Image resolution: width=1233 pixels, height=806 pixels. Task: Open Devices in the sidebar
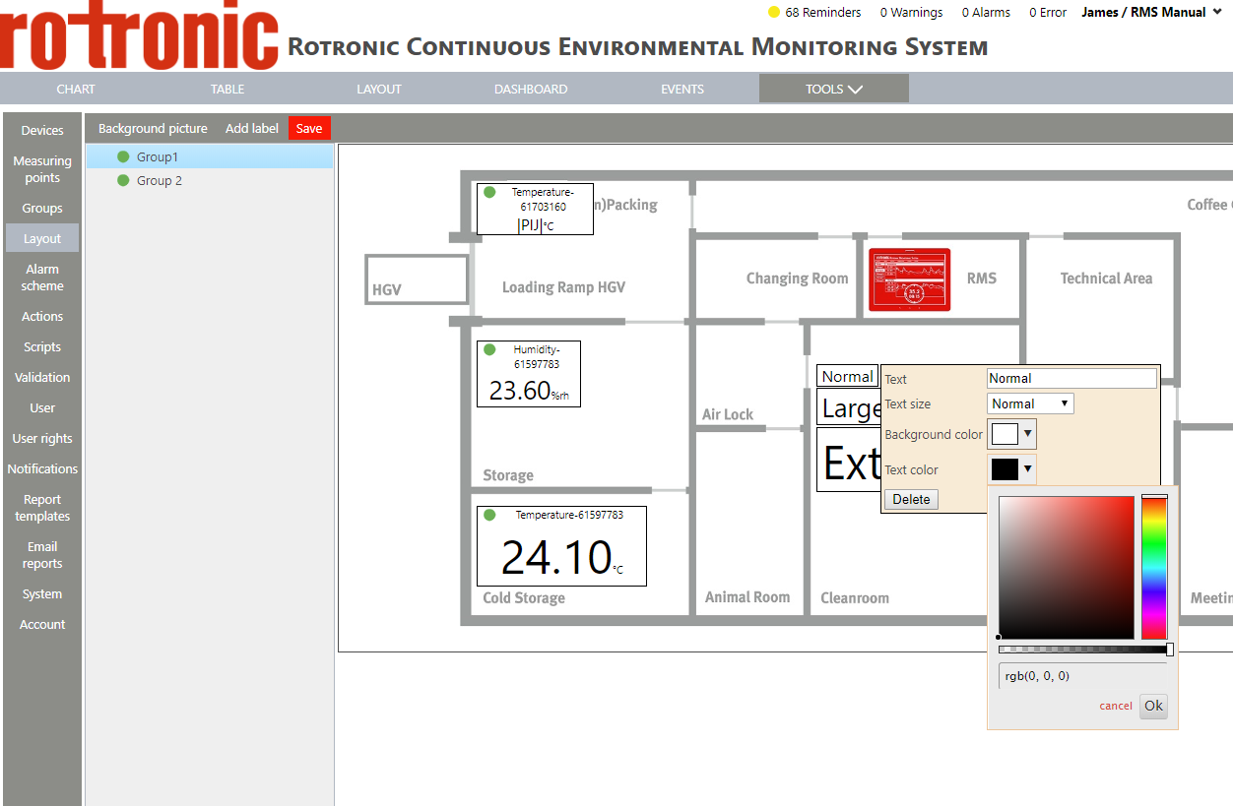pos(42,130)
